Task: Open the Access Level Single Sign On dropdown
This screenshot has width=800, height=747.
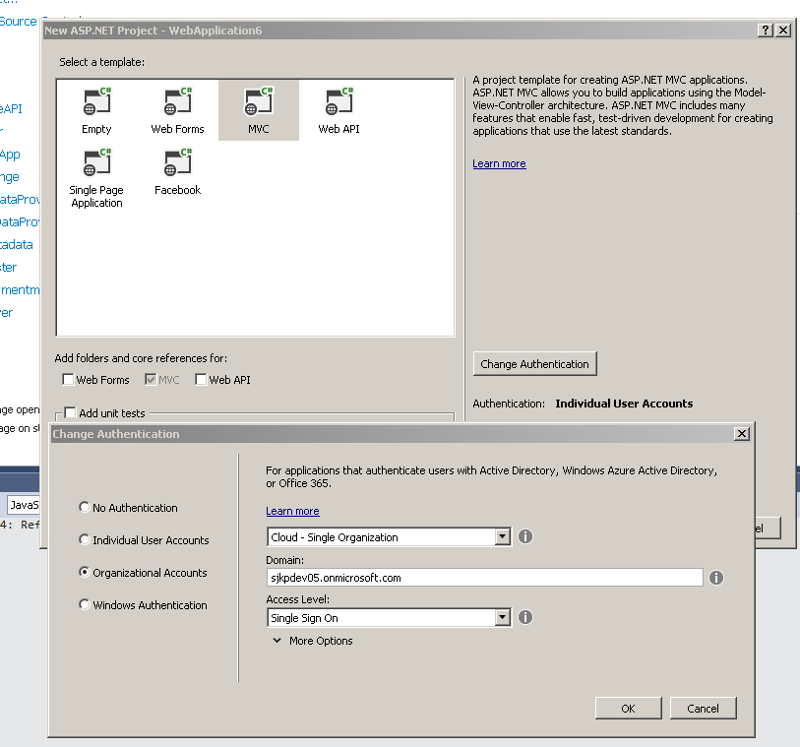Action: coord(502,618)
